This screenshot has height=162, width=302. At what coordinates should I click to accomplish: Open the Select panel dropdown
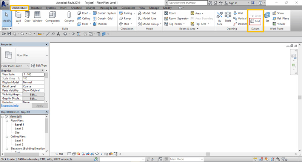[6, 28]
